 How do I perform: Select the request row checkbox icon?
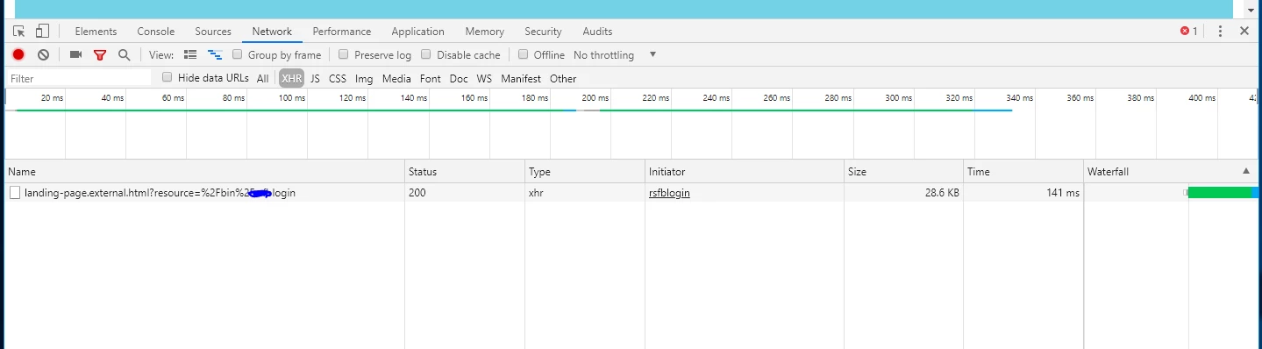click(x=15, y=193)
